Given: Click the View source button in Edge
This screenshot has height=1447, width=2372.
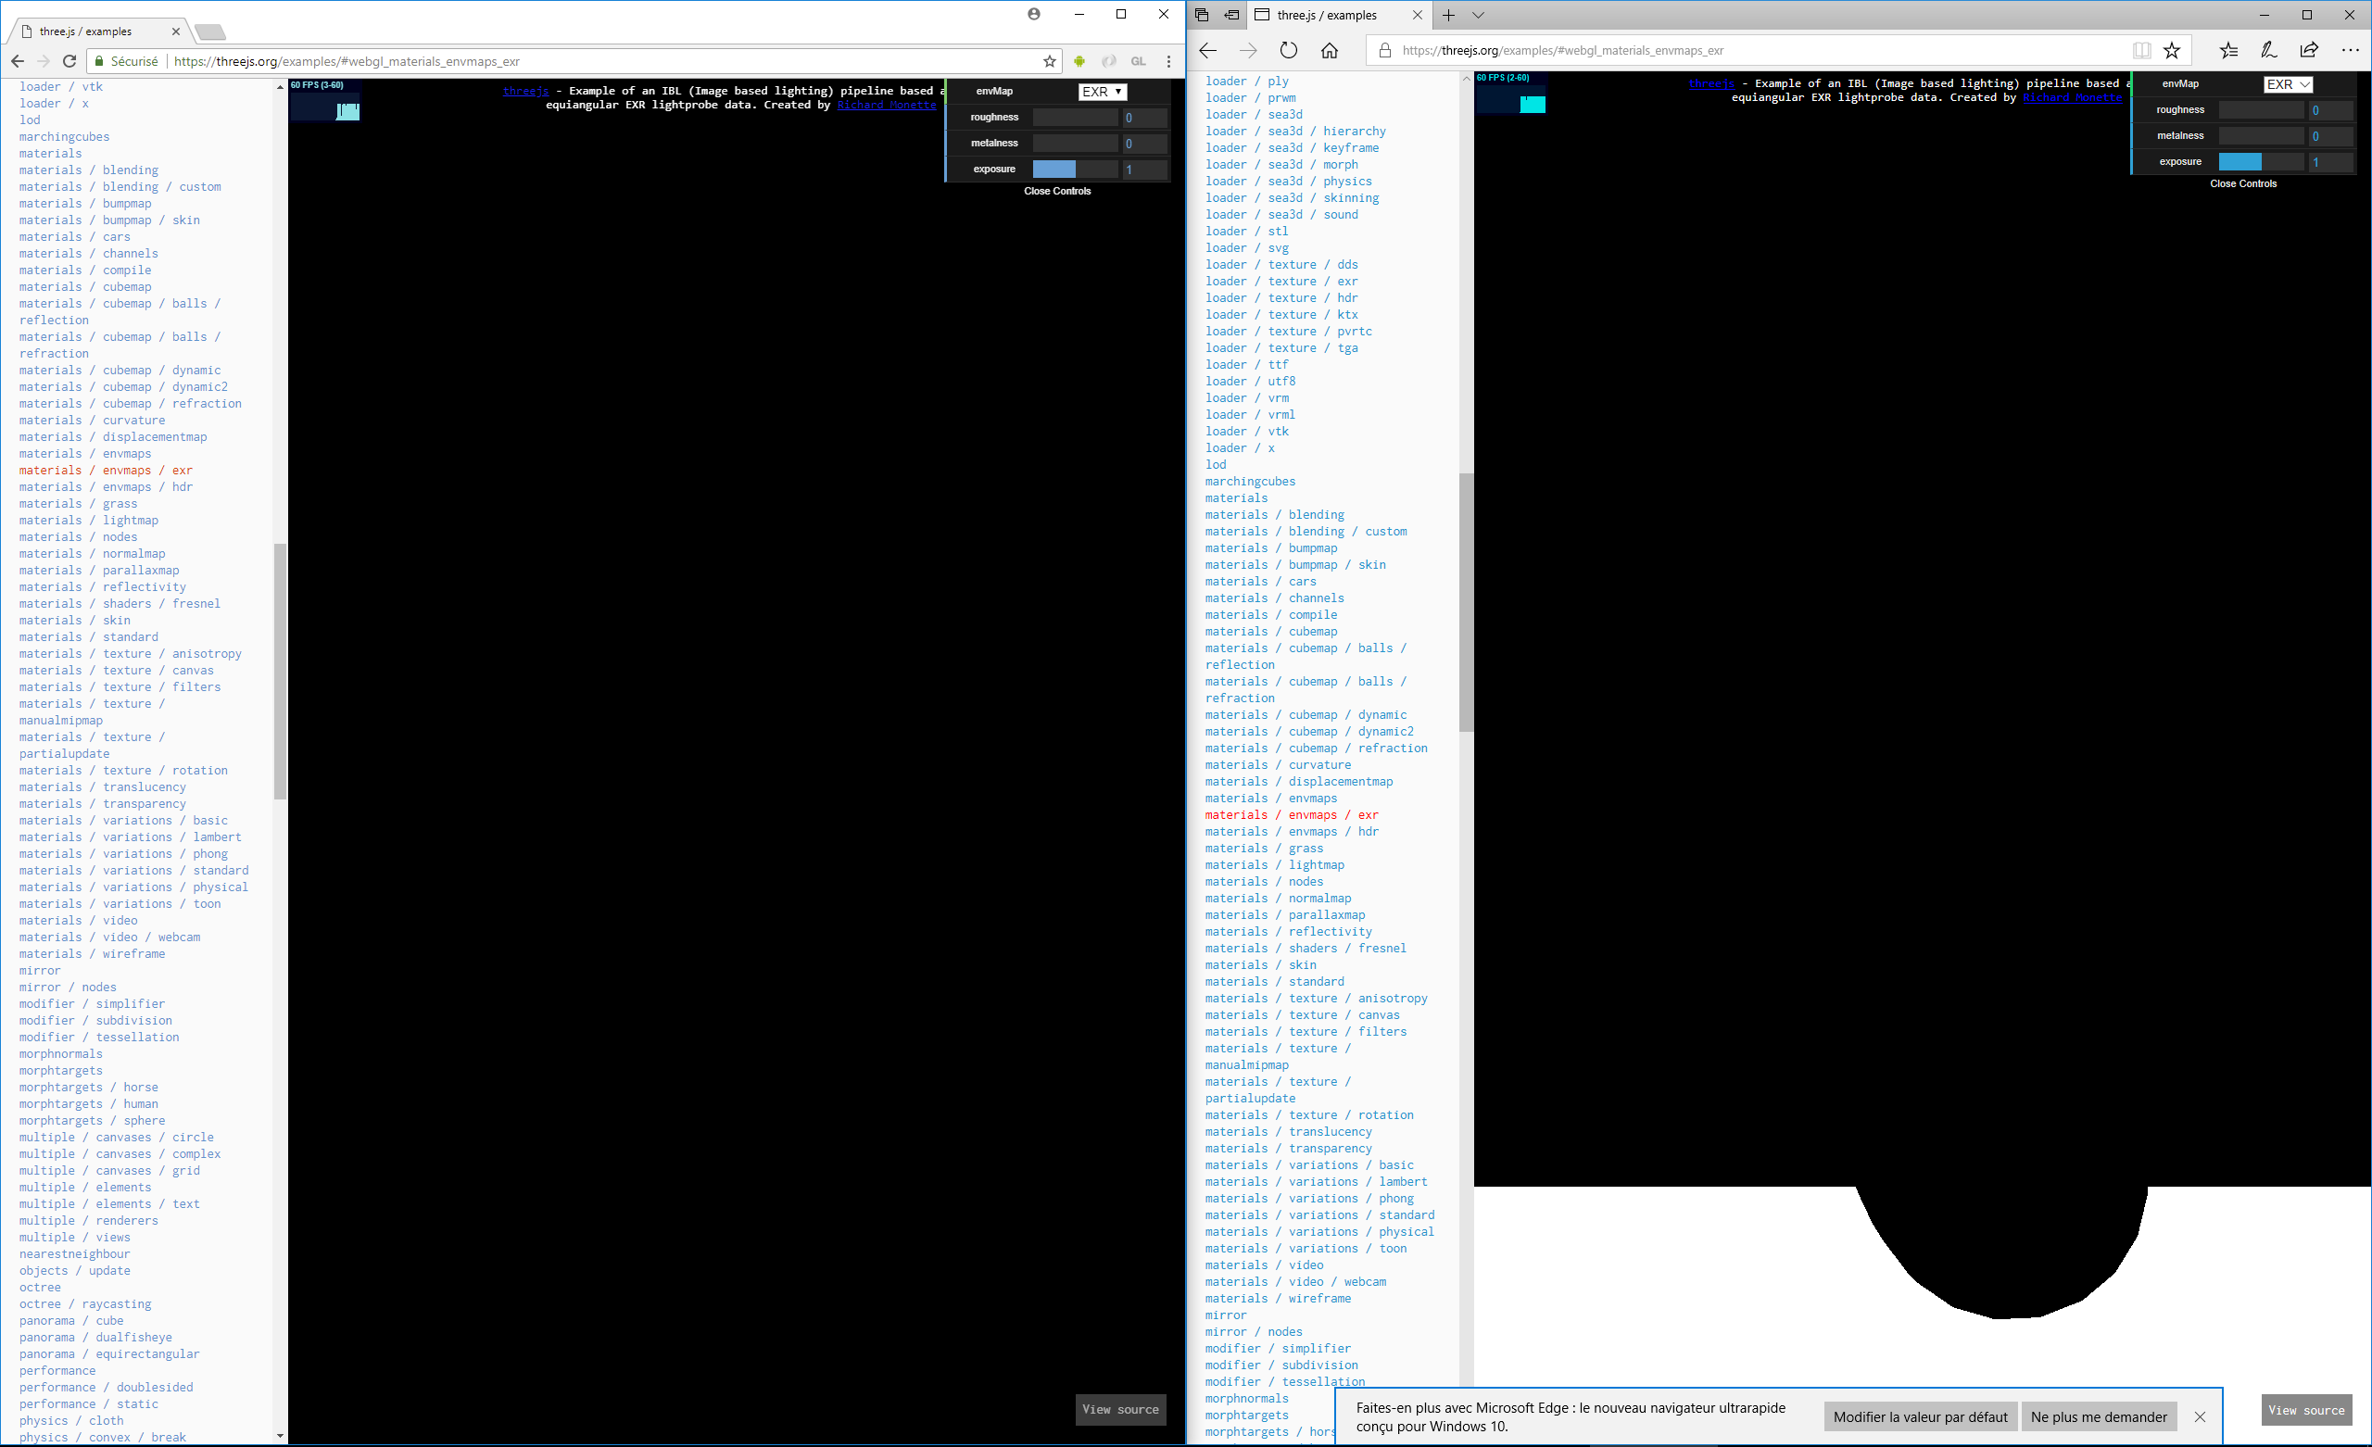Looking at the screenshot, I should pyautogui.click(x=2305, y=1409).
